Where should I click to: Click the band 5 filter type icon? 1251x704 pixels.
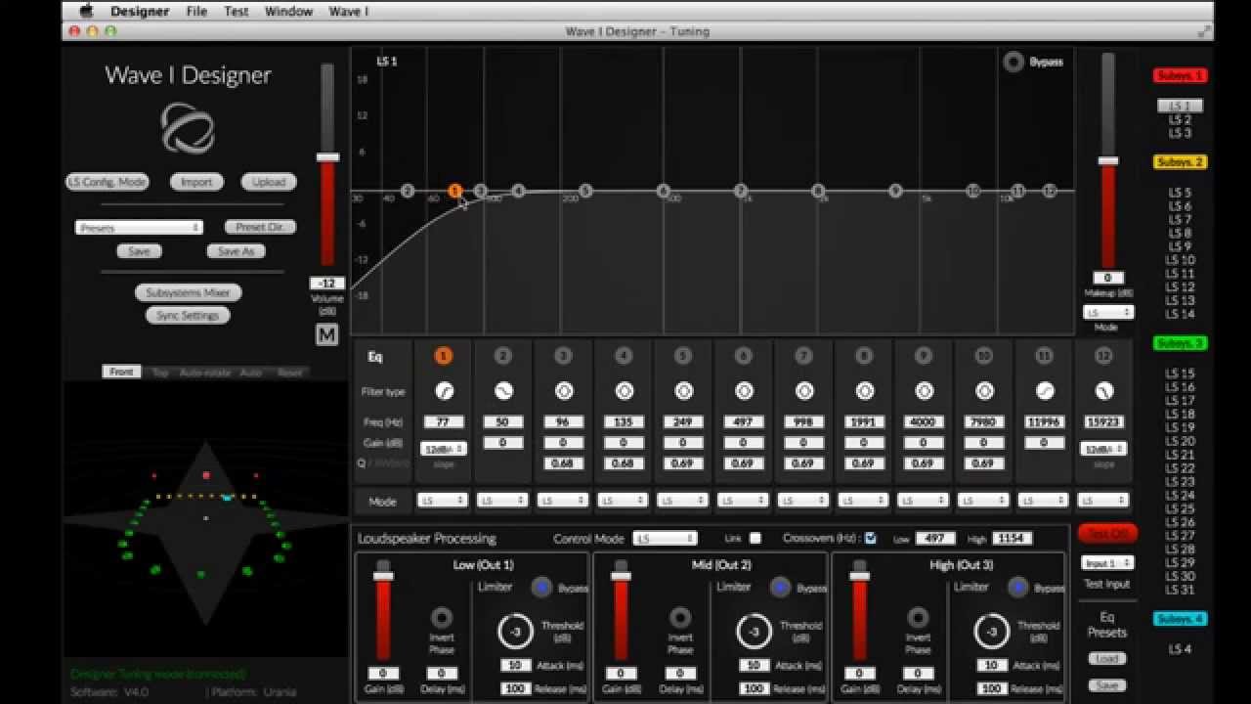pyautogui.click(x=684, y=391)
